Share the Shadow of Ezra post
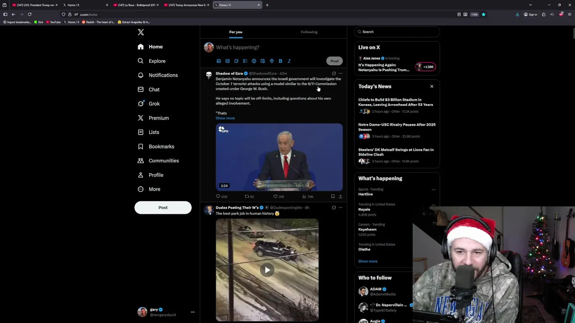This screenshot has height=323, width=575. point(341,196)
